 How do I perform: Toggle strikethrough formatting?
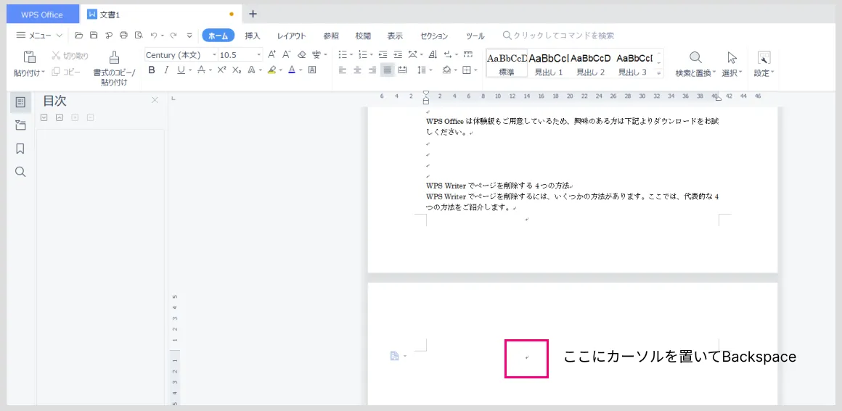[201, 70]
